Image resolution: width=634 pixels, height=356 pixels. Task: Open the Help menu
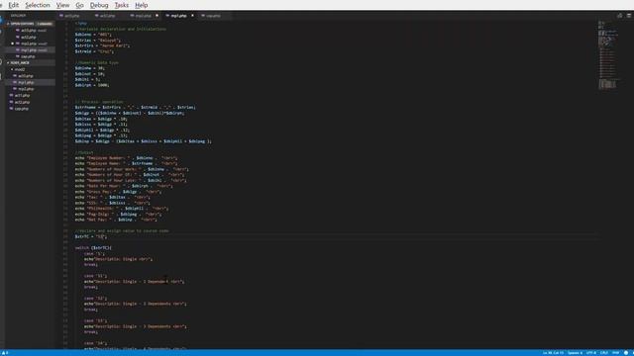(141, 5)
